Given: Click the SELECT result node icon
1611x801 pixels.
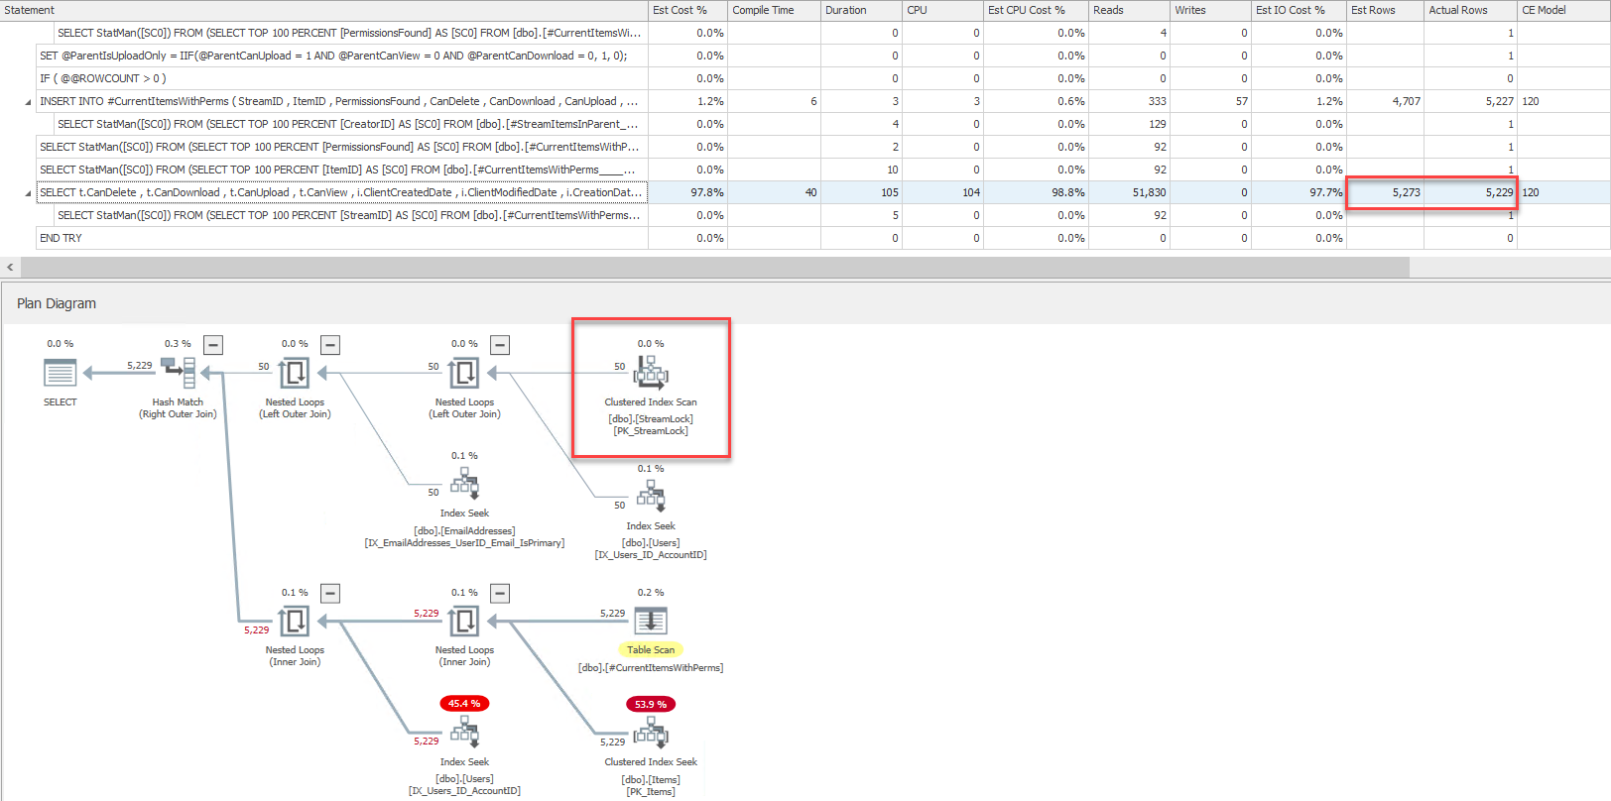Looking at the screenshot, I should click(60, 373).
